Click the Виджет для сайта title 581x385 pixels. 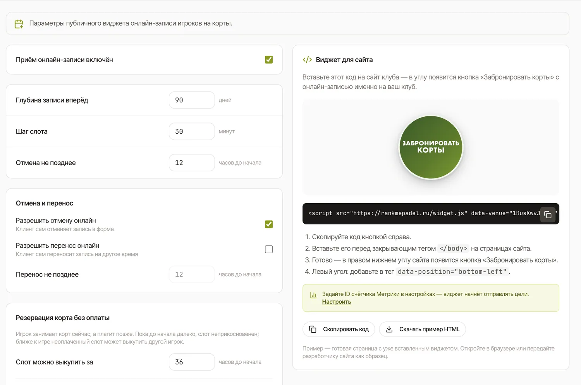344,60
